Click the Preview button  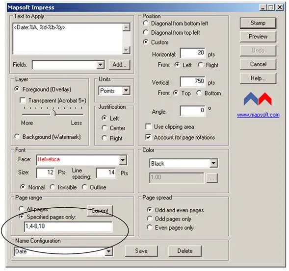258,36
